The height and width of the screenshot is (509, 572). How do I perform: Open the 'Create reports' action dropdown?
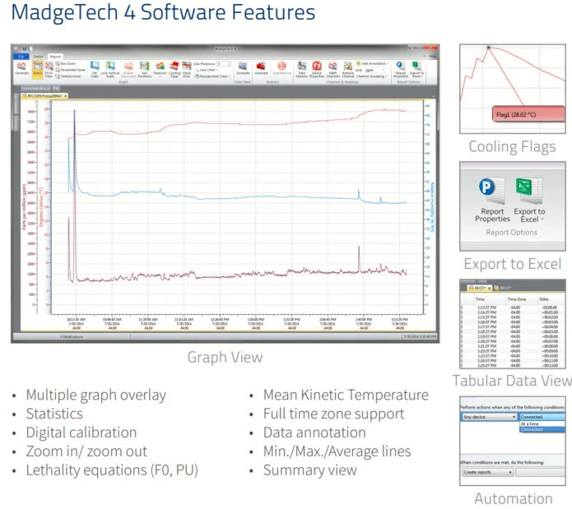[487, 473]
